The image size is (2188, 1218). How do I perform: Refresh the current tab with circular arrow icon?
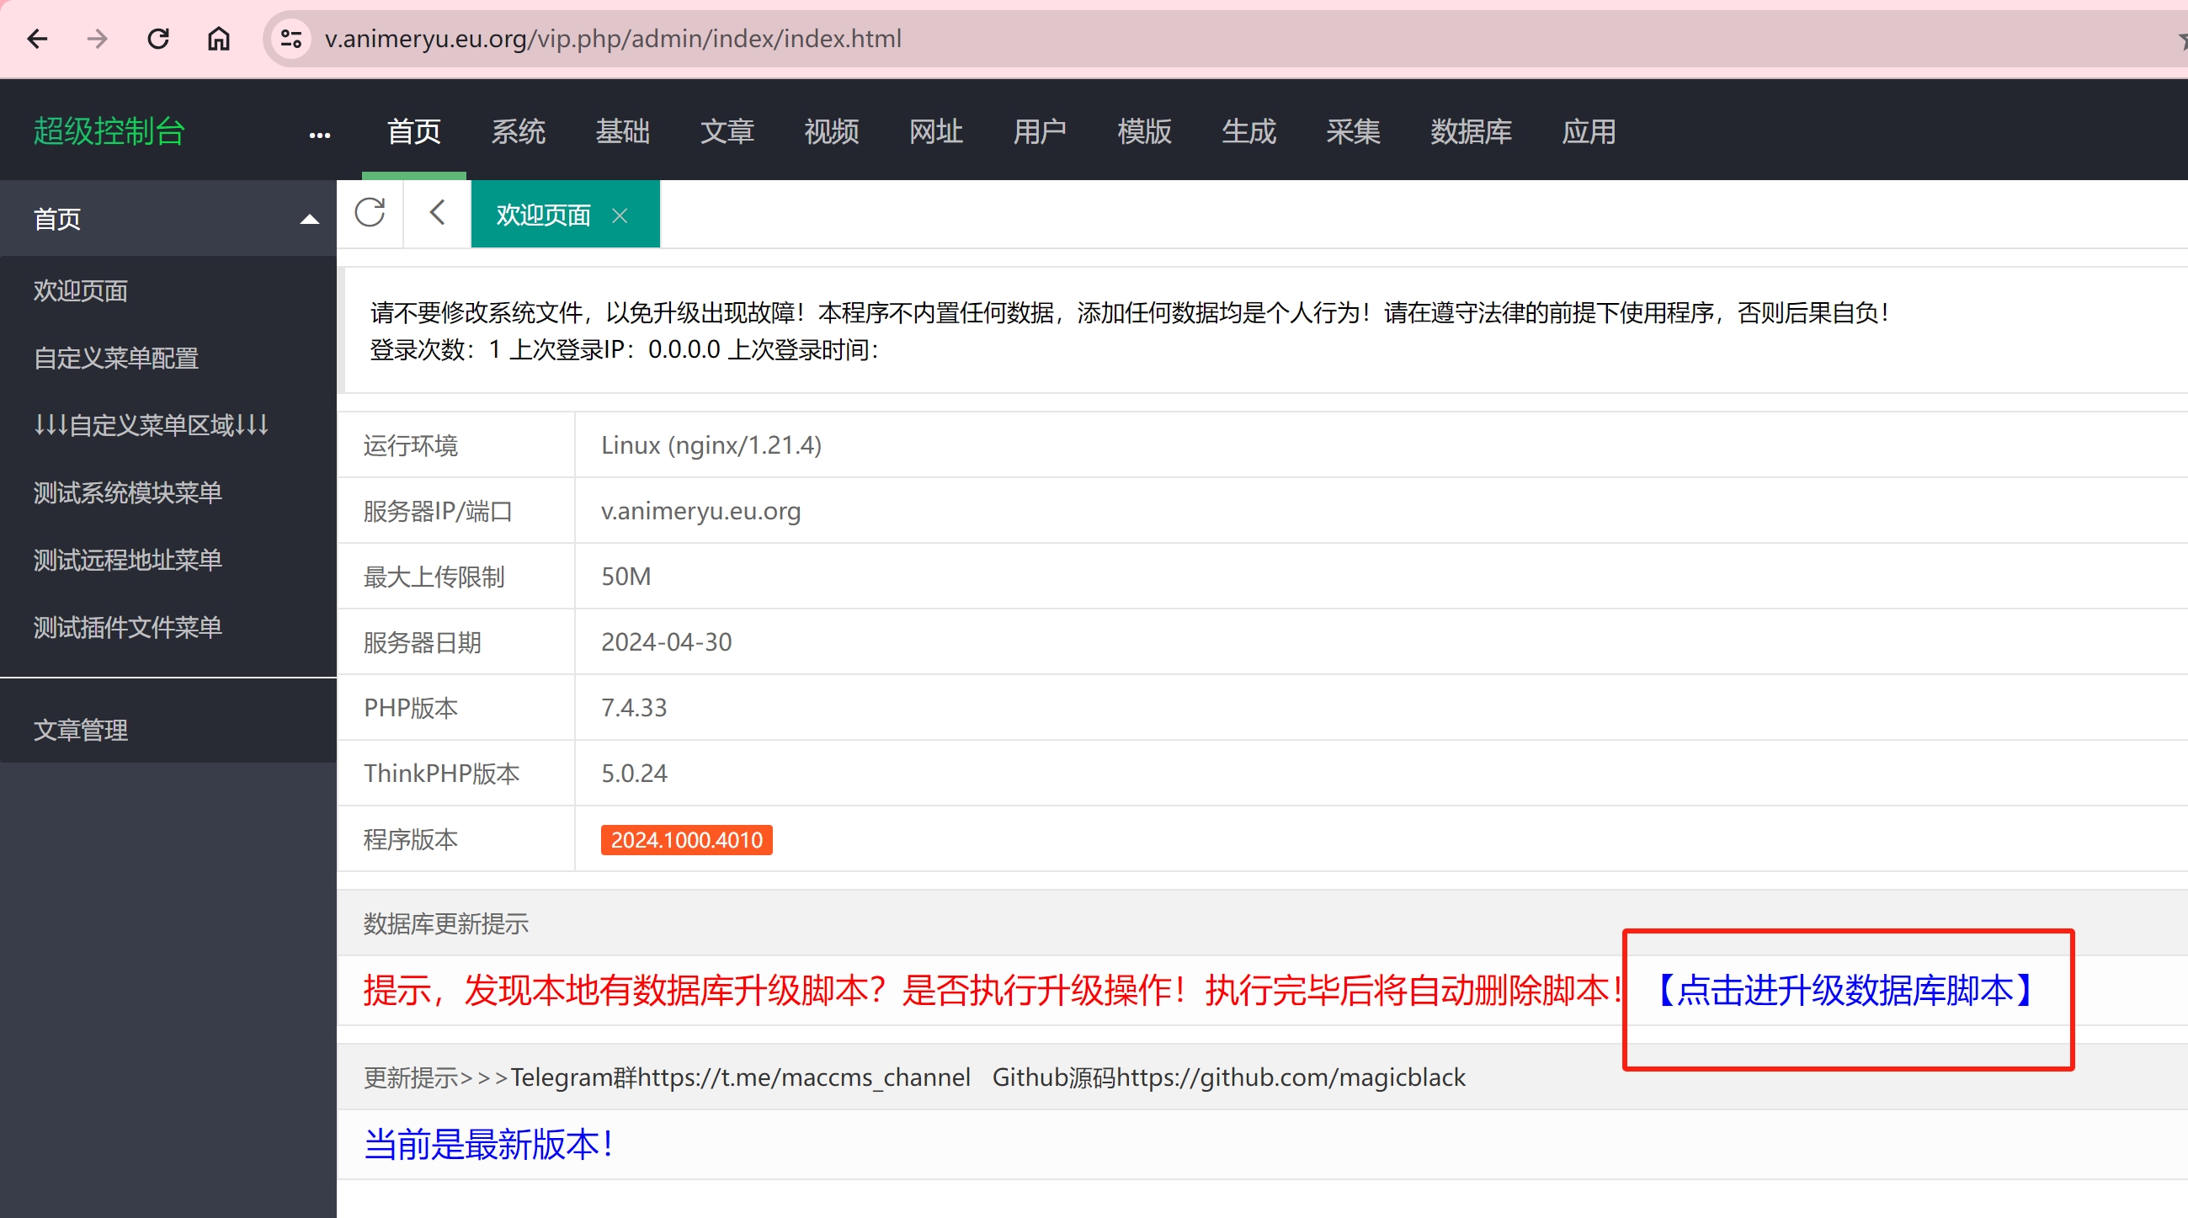coord(370,213)
